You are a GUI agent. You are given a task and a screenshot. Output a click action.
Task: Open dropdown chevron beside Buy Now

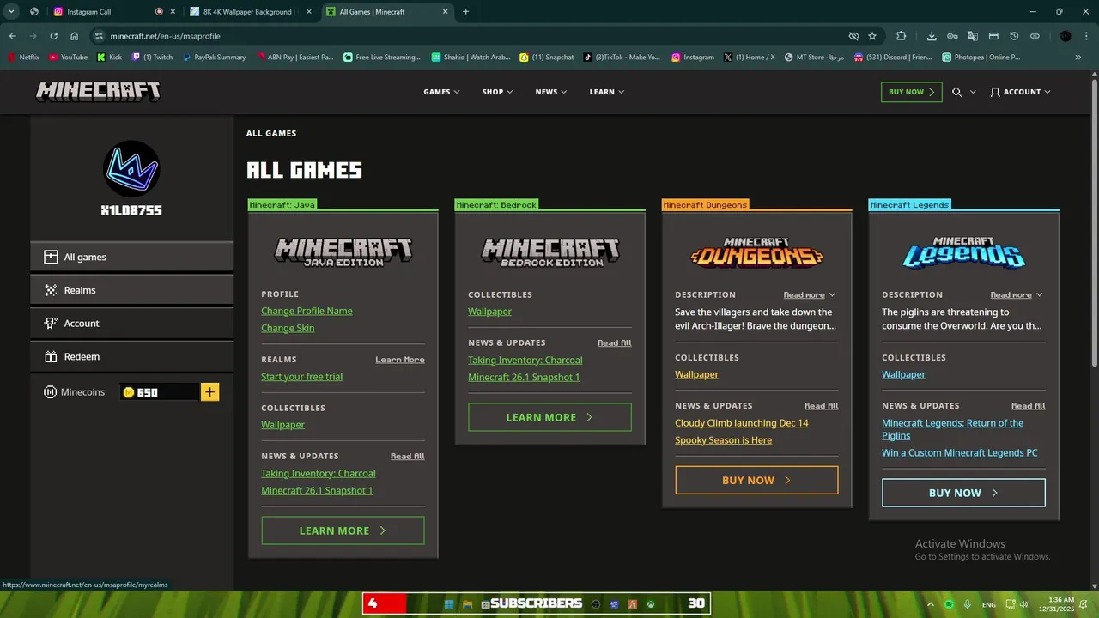point(973,92)
